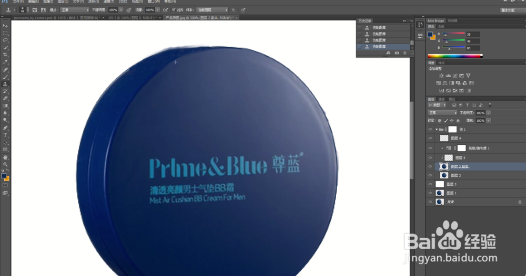Open the 不透明度 opacity arrow in options bar
The width and height of the screenshot is (526, 276).
pyautogui.click(x=121, y=10)
